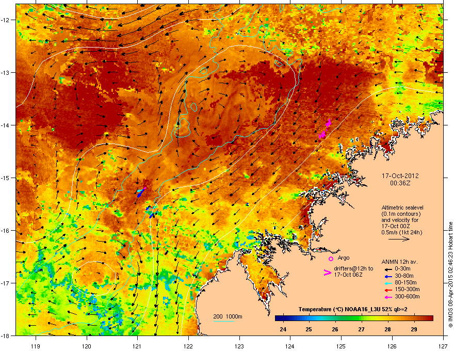
Task: Click the 'Argo' legend label
Action: pos(344,258)
